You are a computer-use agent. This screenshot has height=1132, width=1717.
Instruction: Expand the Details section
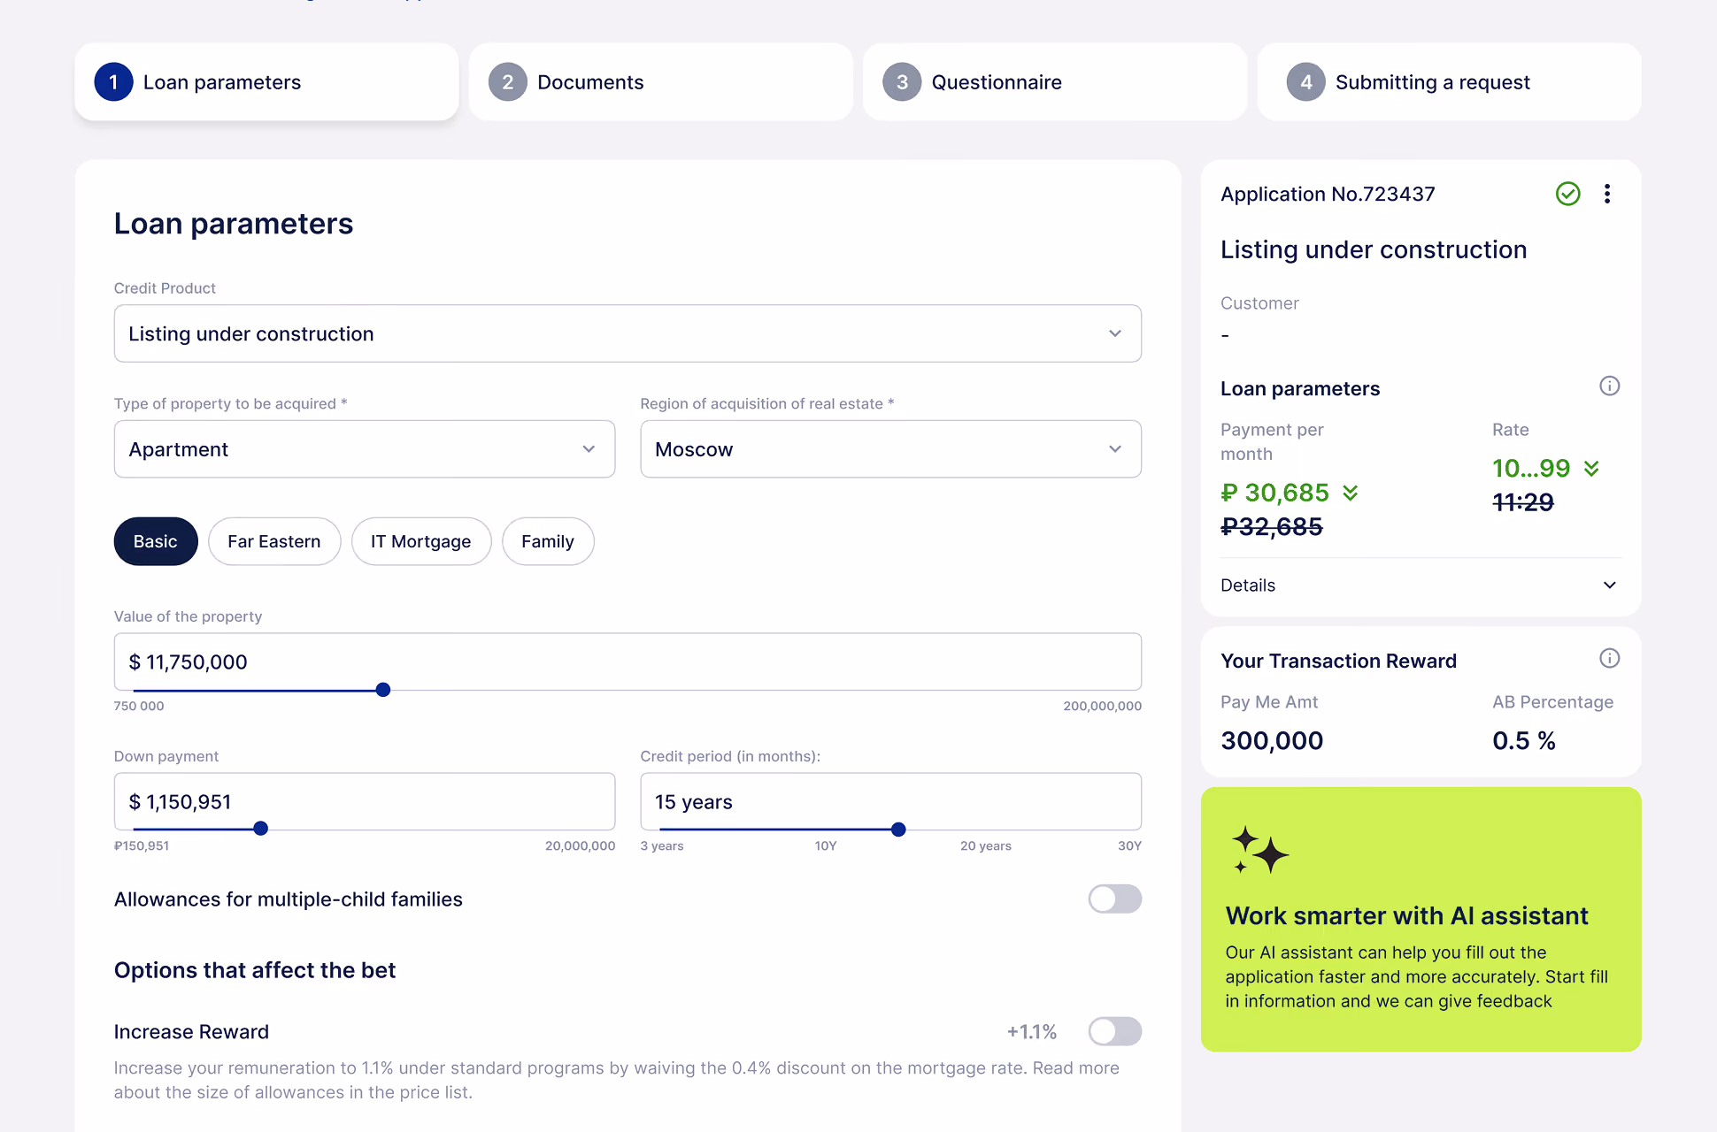[x=1420, y=585]
